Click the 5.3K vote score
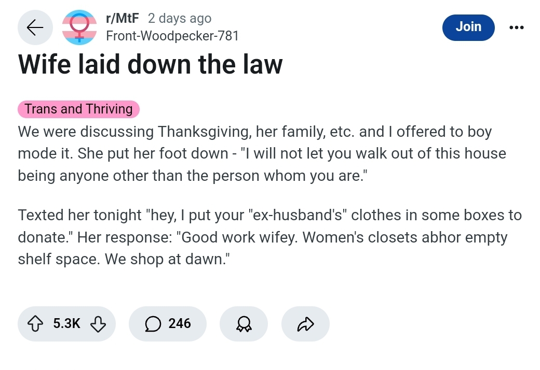The width and height of the screenshot is (540, 370). (66, 324)
